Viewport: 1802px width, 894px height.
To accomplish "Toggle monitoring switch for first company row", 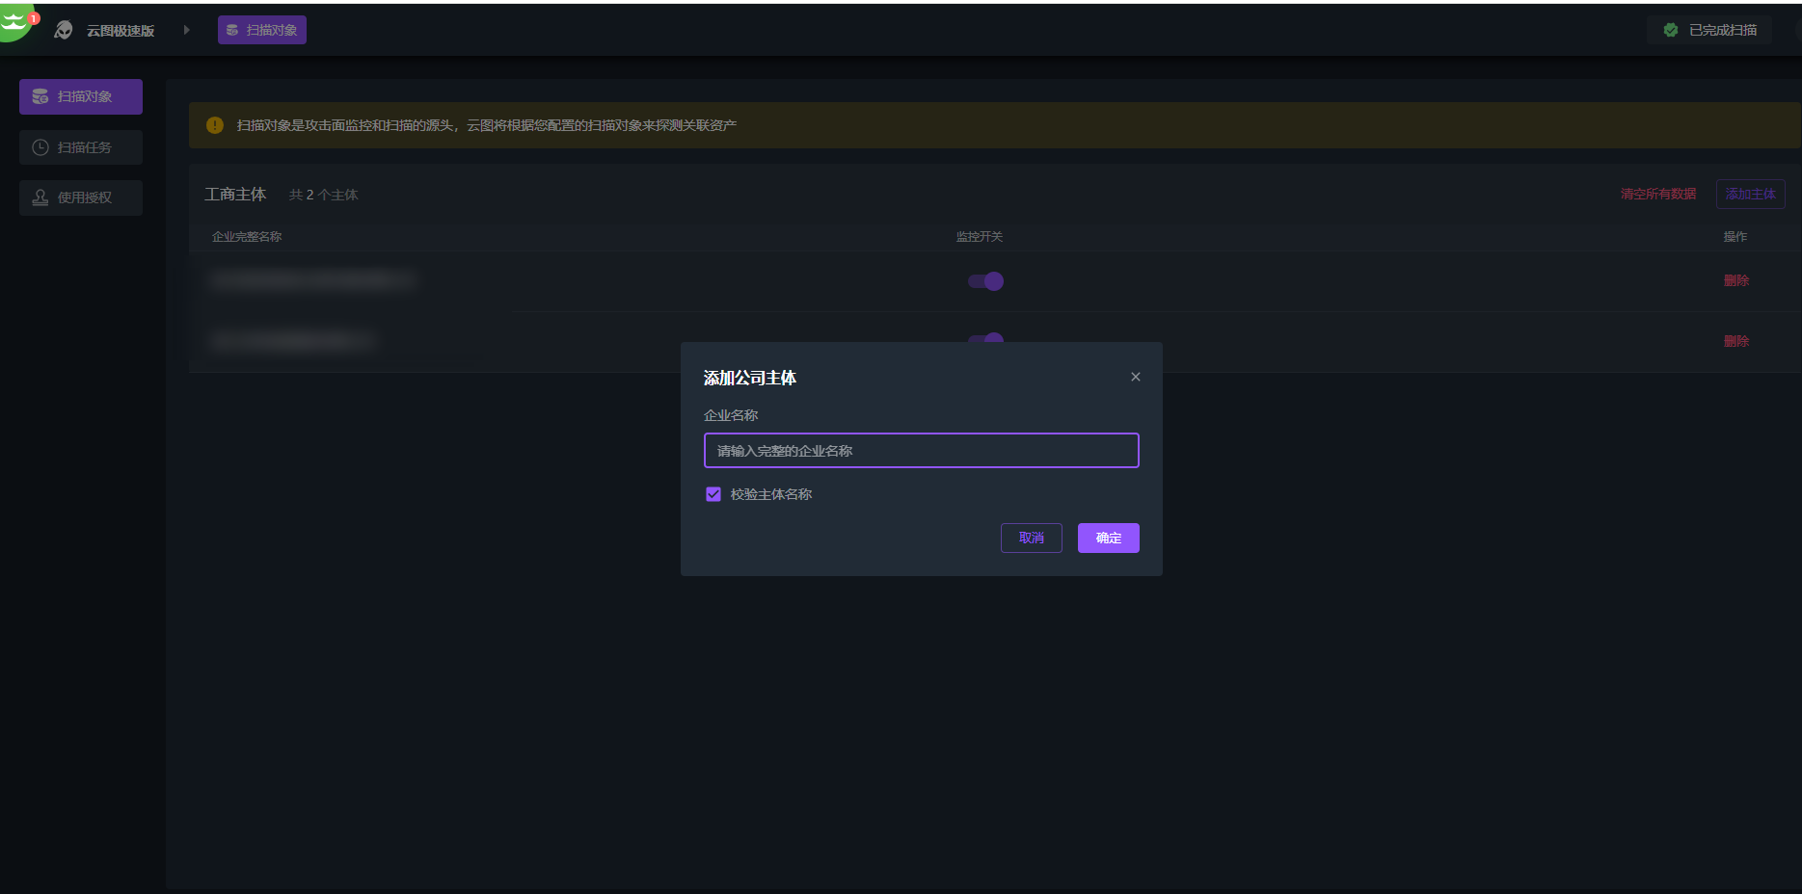I will click(985, 281).
